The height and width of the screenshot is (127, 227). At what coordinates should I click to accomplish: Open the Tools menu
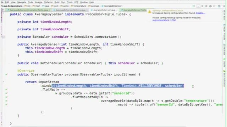(70, 2)
